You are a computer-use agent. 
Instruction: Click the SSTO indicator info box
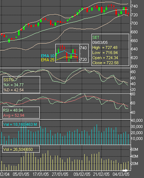point(21,84)
